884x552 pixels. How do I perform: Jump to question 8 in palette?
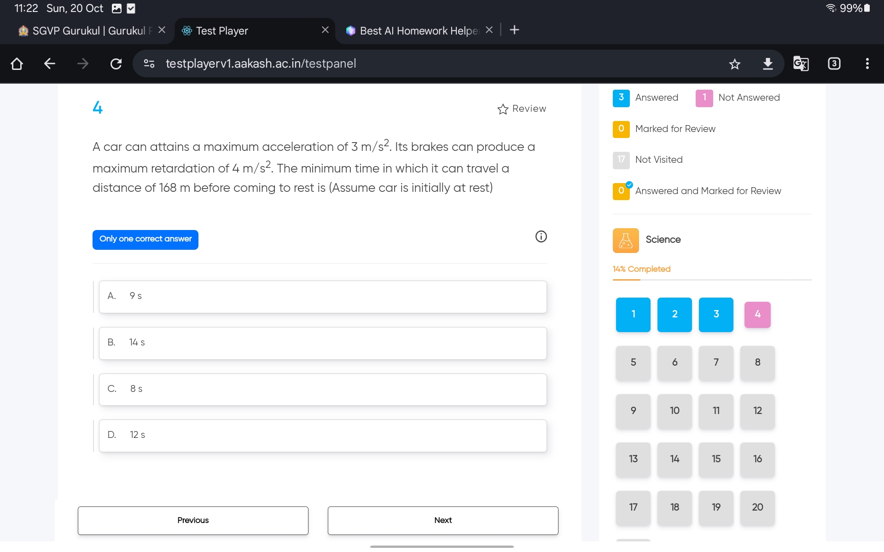[757, 363]
